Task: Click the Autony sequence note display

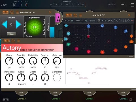Action: pyautogui.click(x=87, y=71)
